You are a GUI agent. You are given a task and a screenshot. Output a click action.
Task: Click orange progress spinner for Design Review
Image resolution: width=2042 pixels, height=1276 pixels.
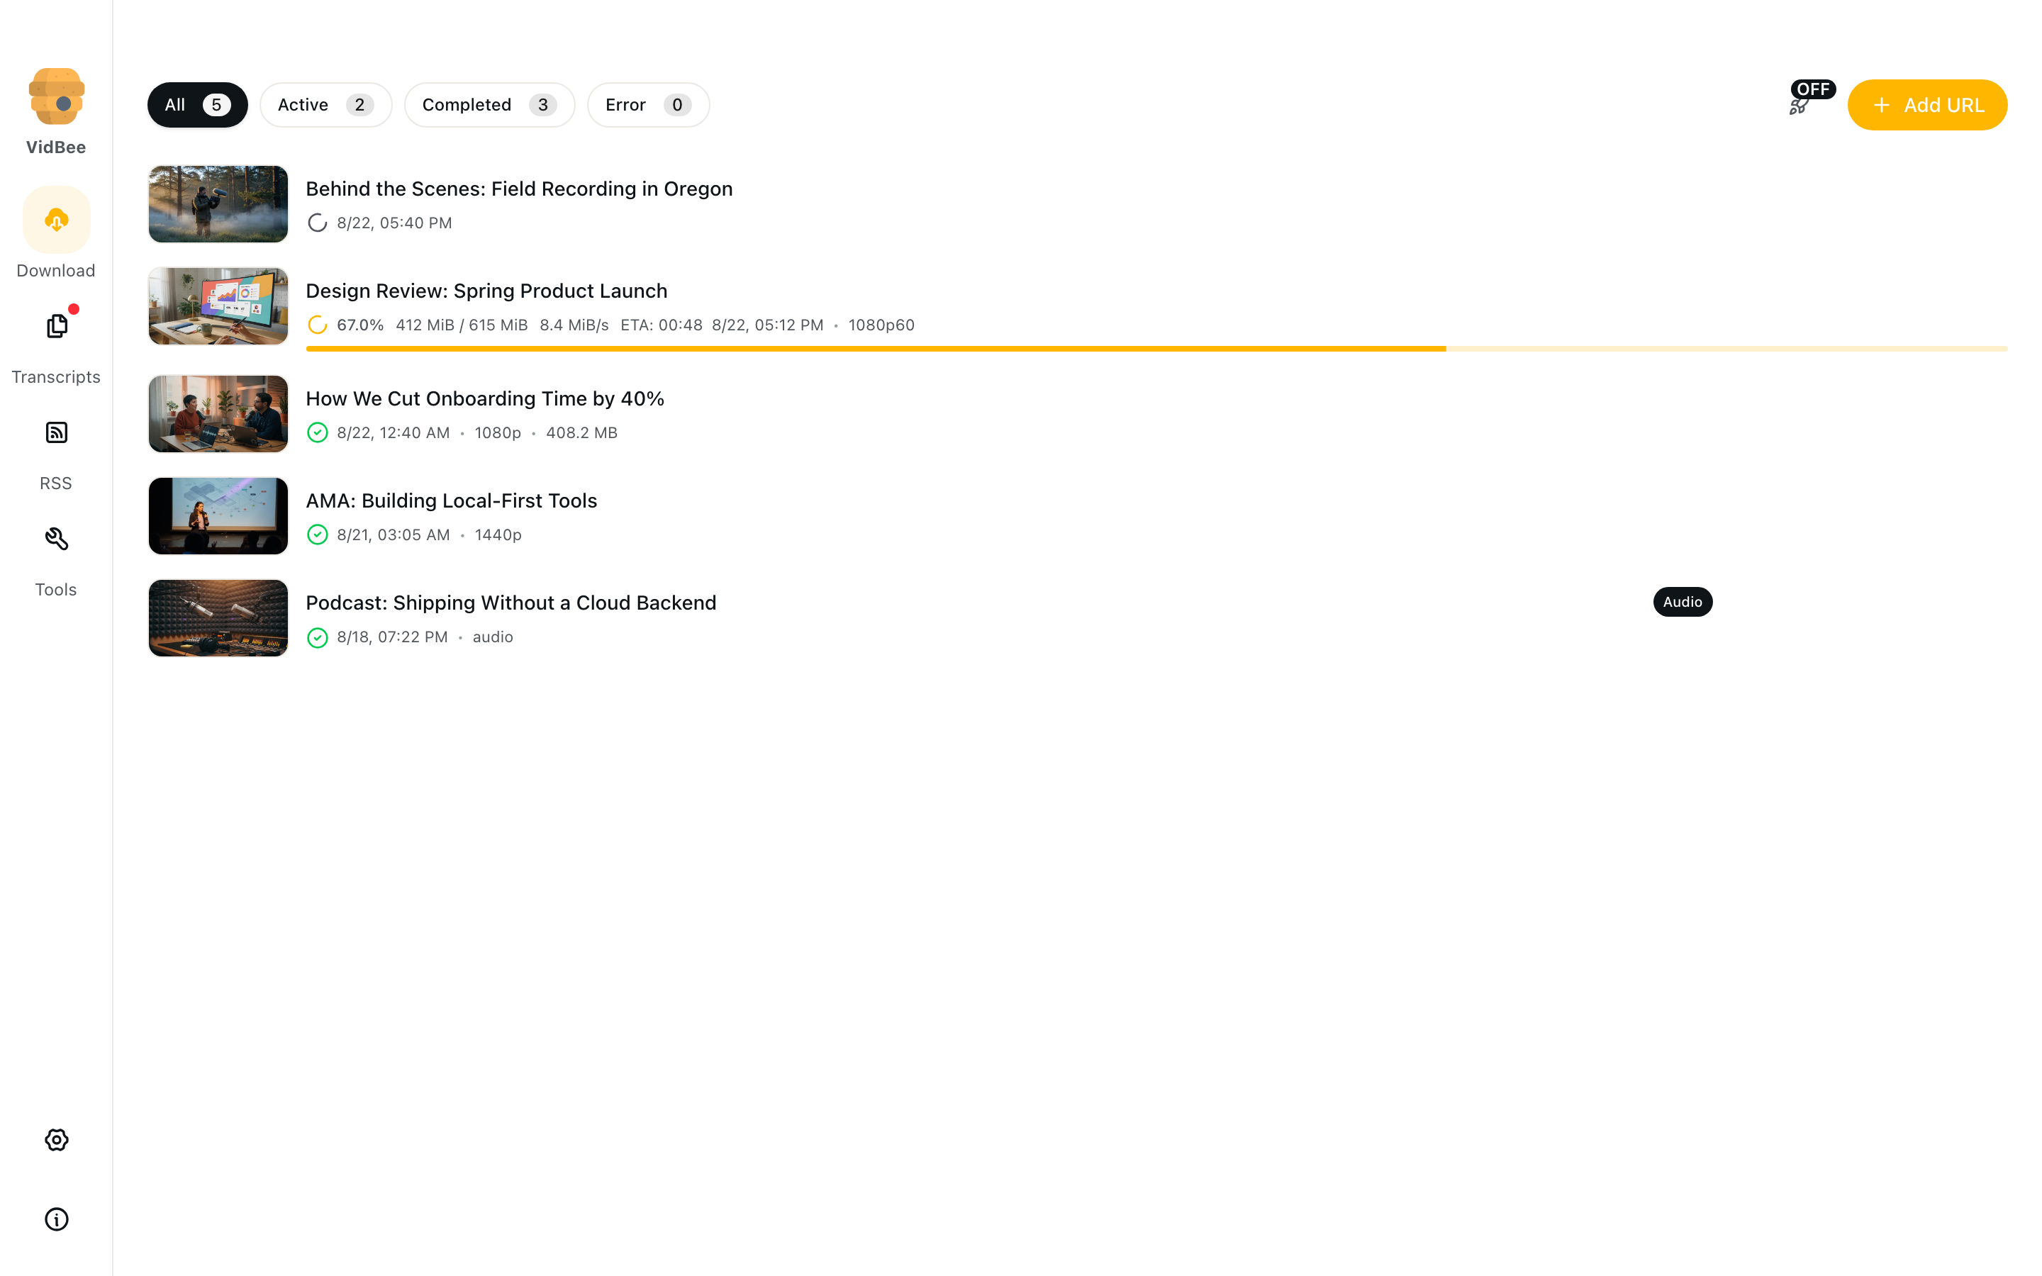click(x=317, y=325)
